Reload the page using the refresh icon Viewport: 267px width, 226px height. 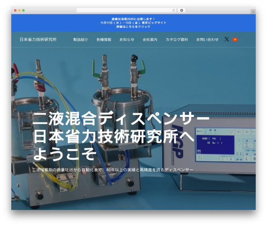click(174, 11)
